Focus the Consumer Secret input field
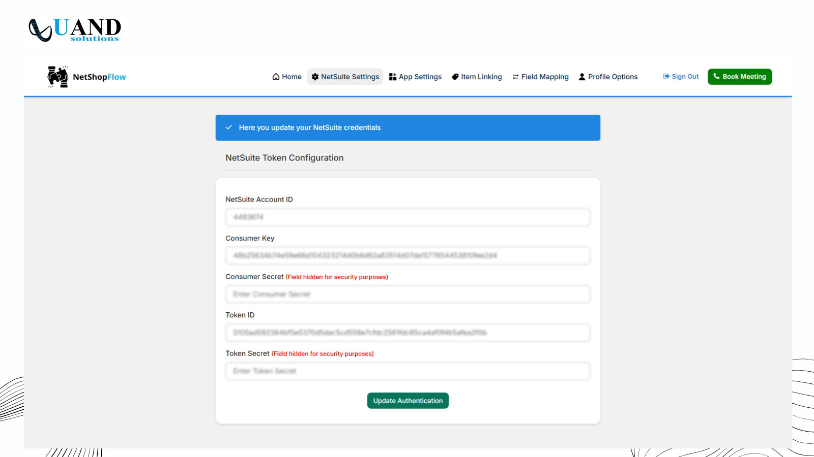The width and height of the screenshot is (814, 457). coord(408,294)
